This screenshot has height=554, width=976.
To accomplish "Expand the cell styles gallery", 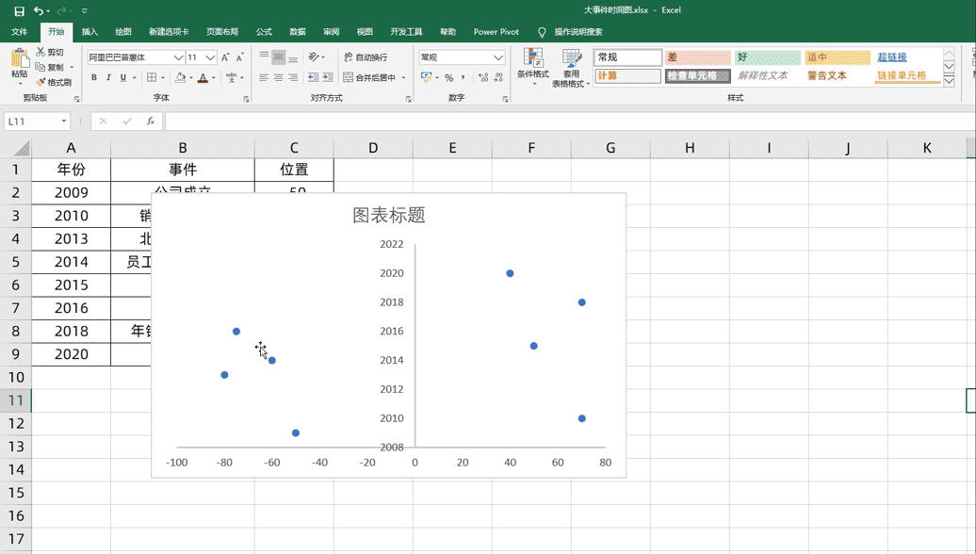I will pos(950,80).
